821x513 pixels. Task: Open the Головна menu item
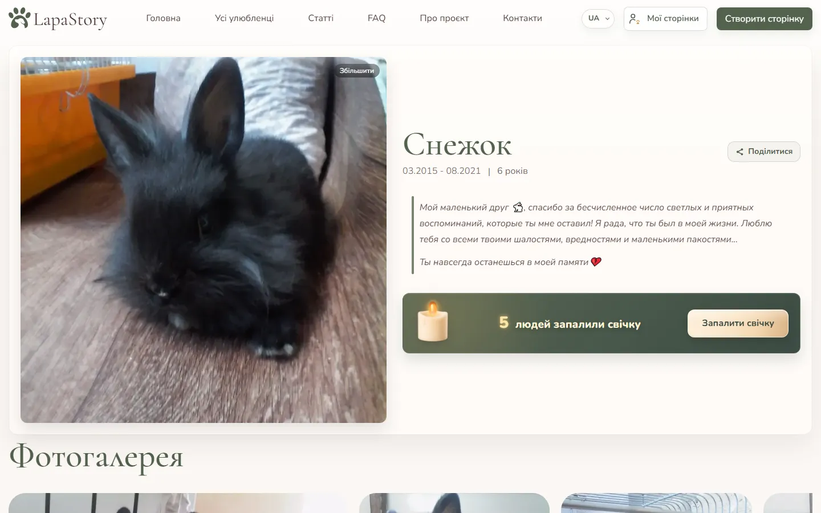(x=163, y=18)
